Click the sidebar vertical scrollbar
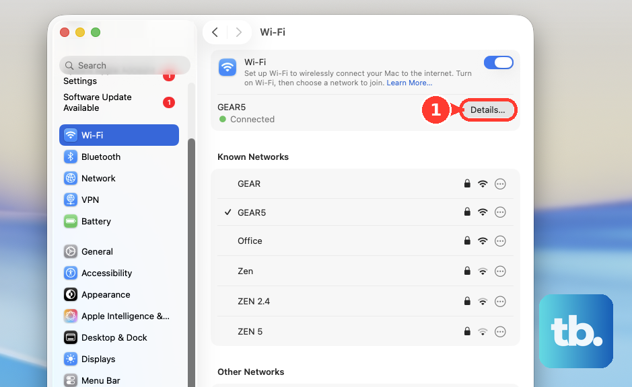The width and height of the screenshot is (632, 387). pyautogui.click(x=191, y=261)
